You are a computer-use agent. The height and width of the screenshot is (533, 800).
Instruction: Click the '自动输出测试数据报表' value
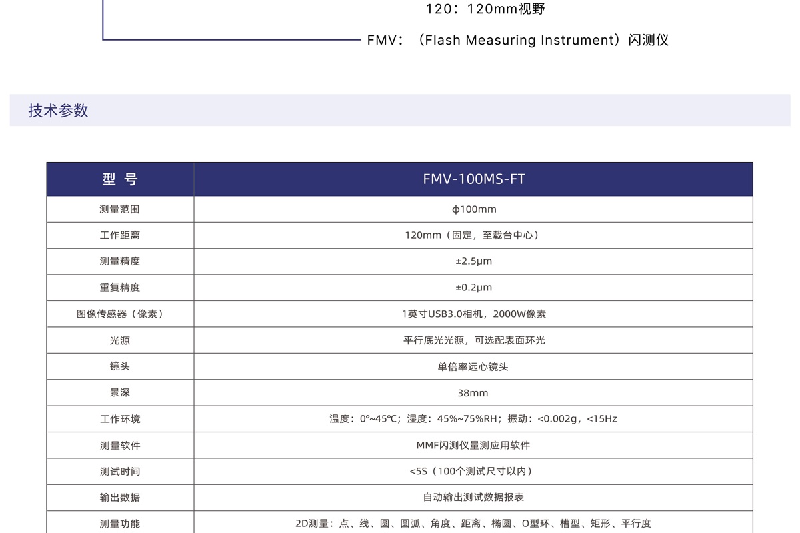pyautogui.click(x=473, y=498)
